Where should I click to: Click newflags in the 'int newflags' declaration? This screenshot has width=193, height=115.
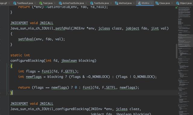point(34,77)
